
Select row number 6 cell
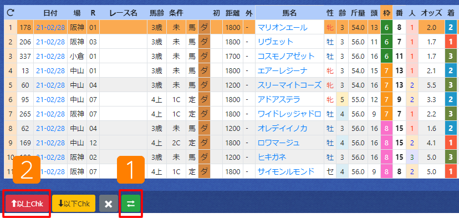click(x=11, y=99)
